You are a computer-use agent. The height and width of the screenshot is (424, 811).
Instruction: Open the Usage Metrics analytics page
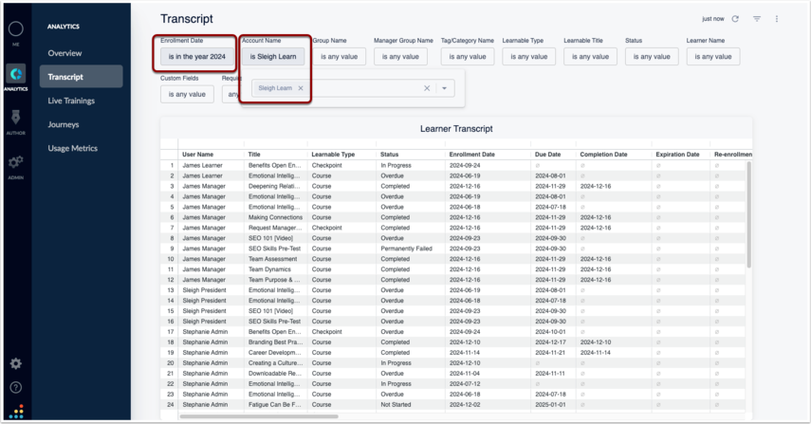pyautogui.click(x=73, y=148)
